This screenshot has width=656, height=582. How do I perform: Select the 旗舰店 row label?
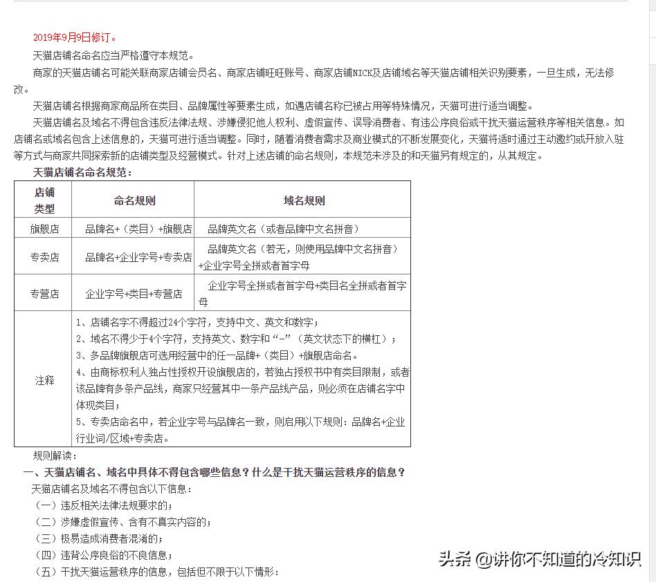point(42,227)
